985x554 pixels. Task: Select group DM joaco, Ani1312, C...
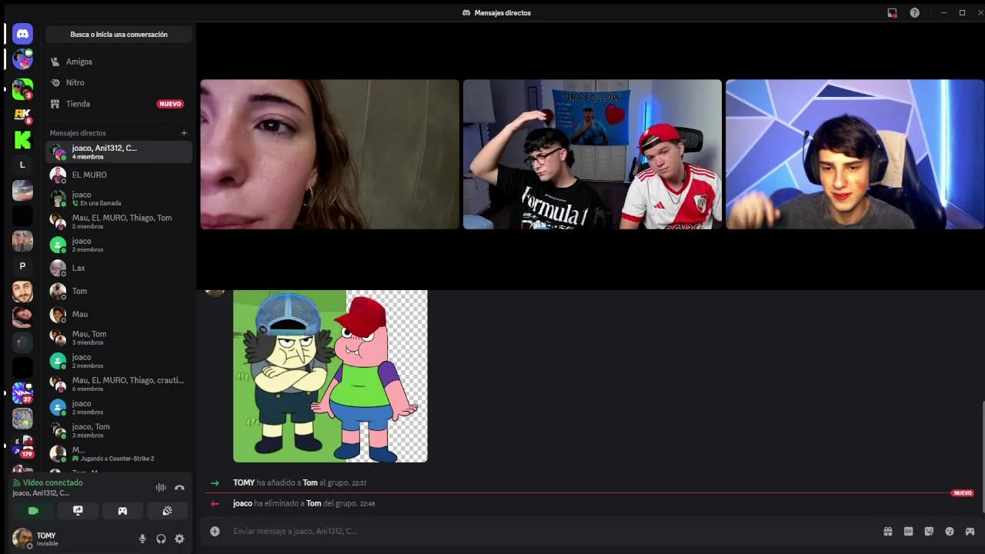point(119,152)
